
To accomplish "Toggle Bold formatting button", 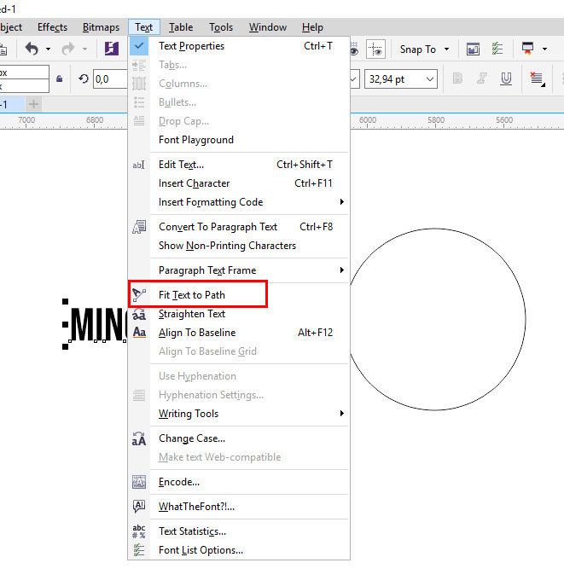I will (457, 78).
